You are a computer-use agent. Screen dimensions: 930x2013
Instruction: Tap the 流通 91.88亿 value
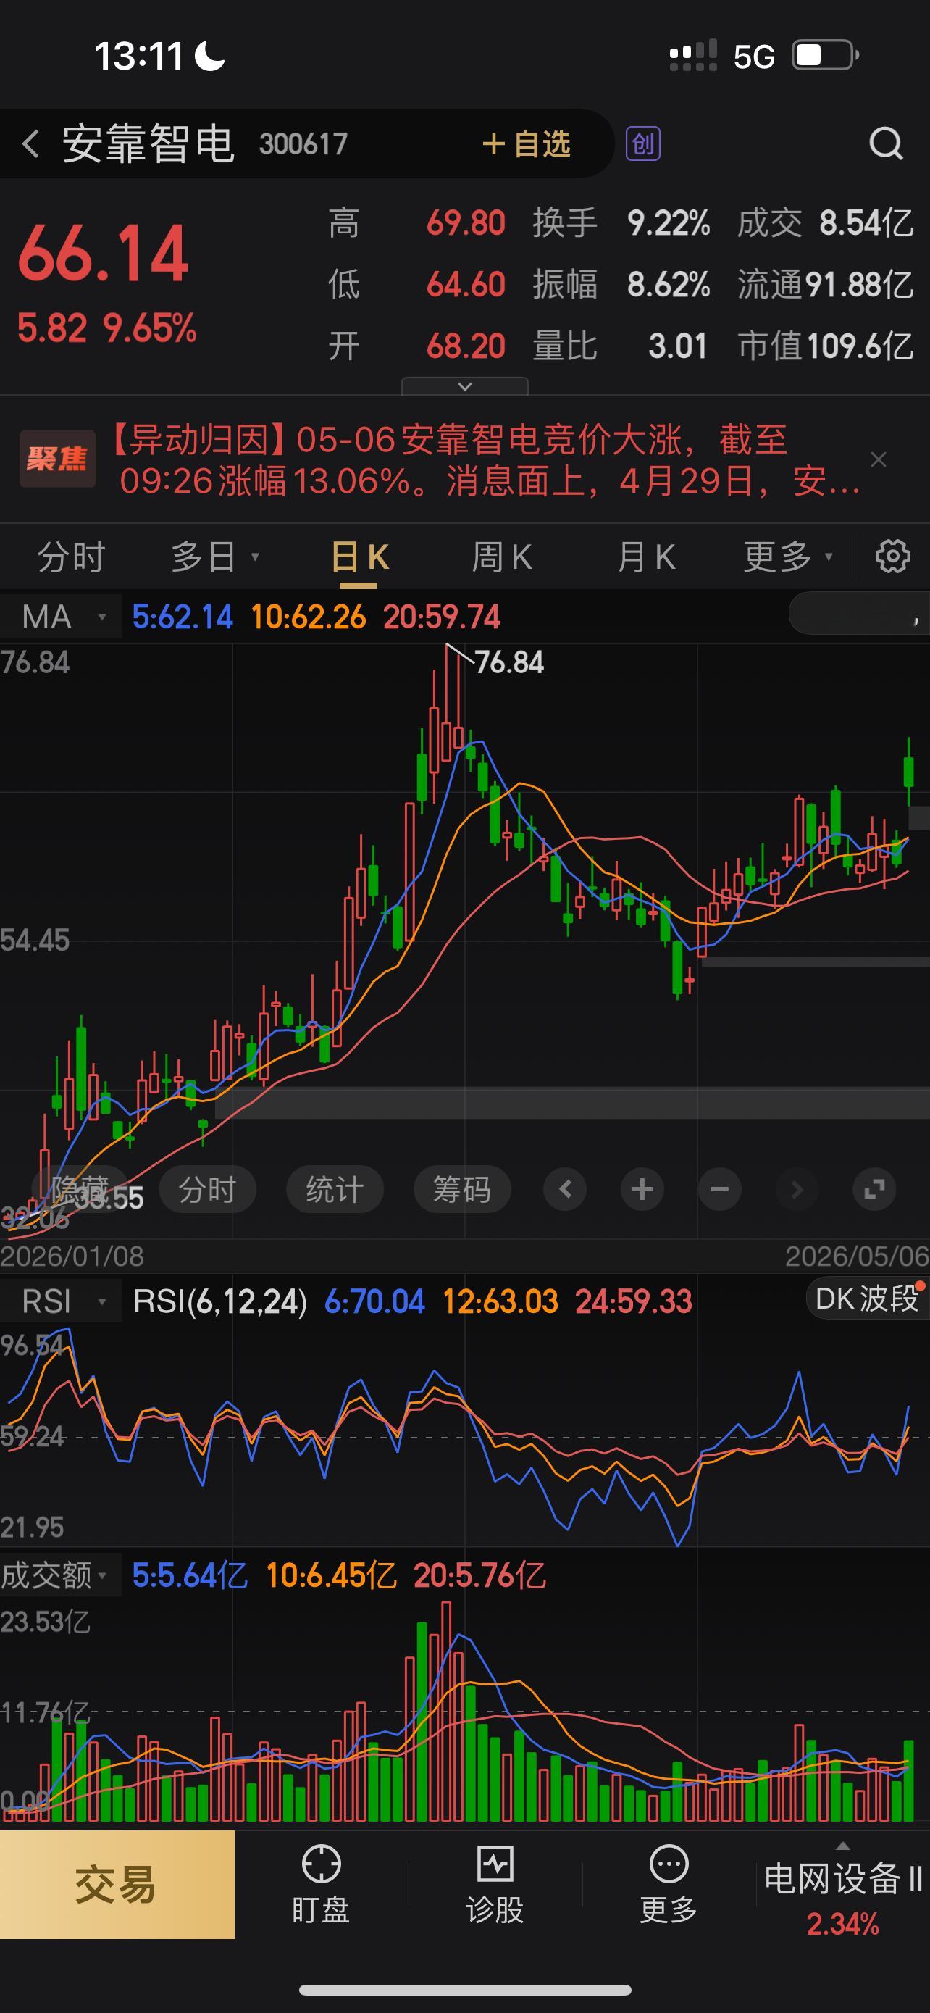[x=859, y=285]
